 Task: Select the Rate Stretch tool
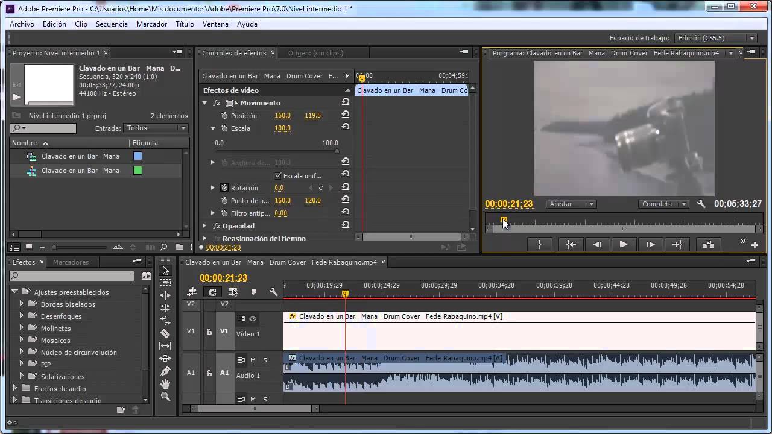pos(165,321)
